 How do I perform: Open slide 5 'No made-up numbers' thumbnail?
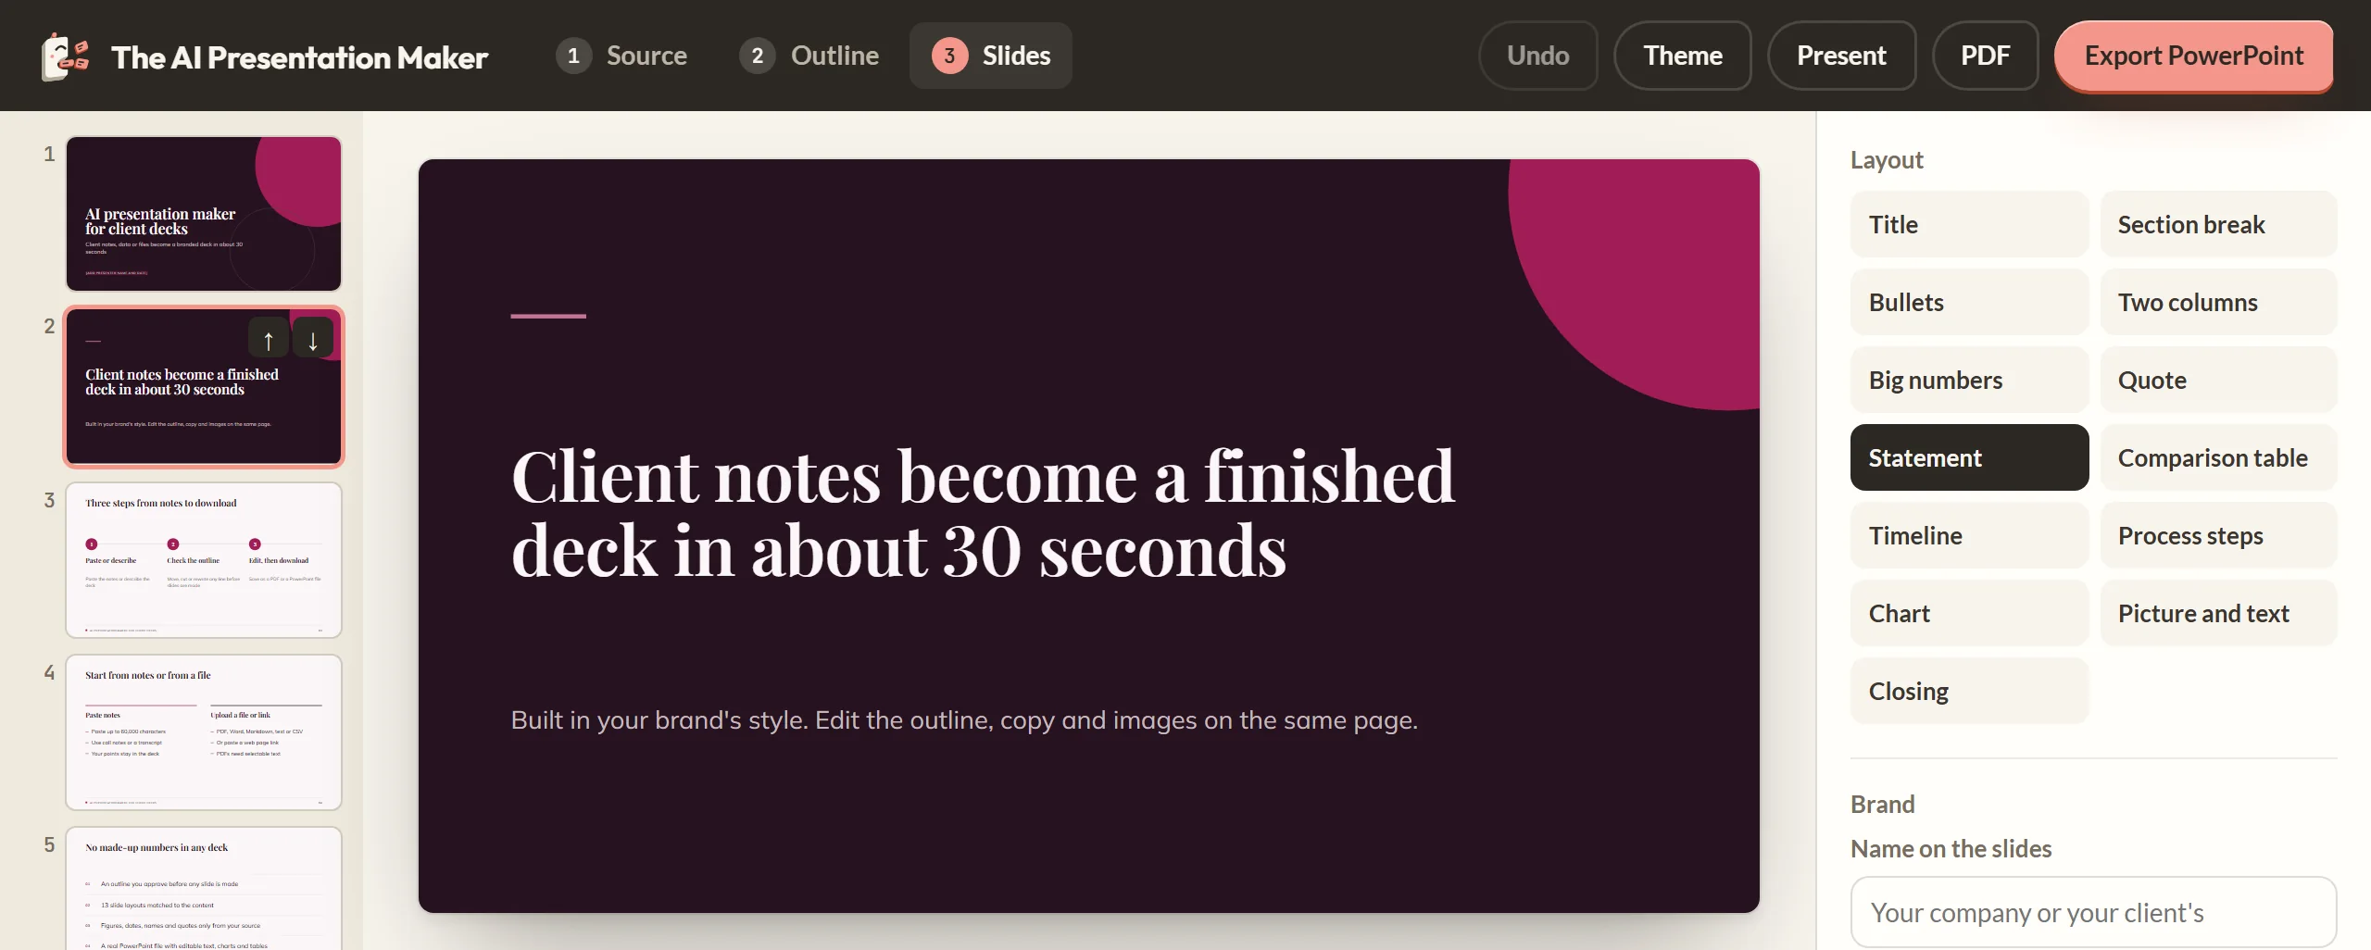204,889
